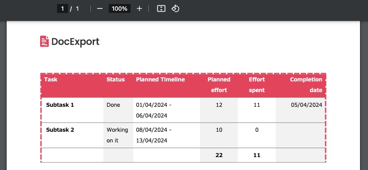Click the zoom in plus icon
Screen dimensions: 368x170
pos(139,8)
